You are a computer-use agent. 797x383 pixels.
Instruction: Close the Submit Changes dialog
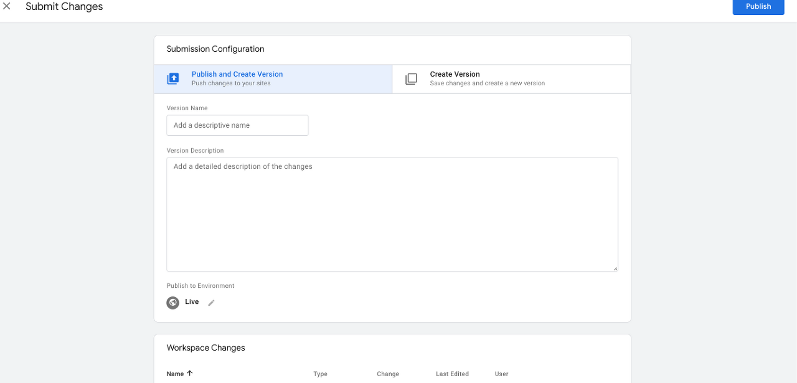pos(7,6)
